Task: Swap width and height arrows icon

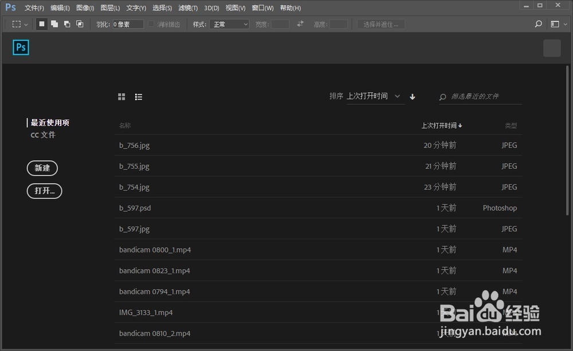Action: click(x=300, y=23)
